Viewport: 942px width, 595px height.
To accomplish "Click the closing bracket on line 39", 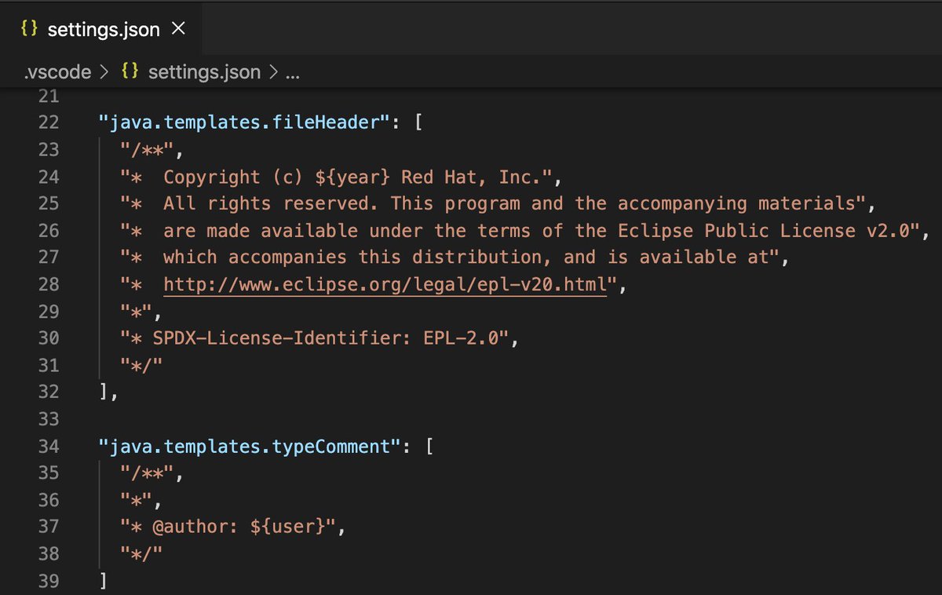I will (104, 582).
